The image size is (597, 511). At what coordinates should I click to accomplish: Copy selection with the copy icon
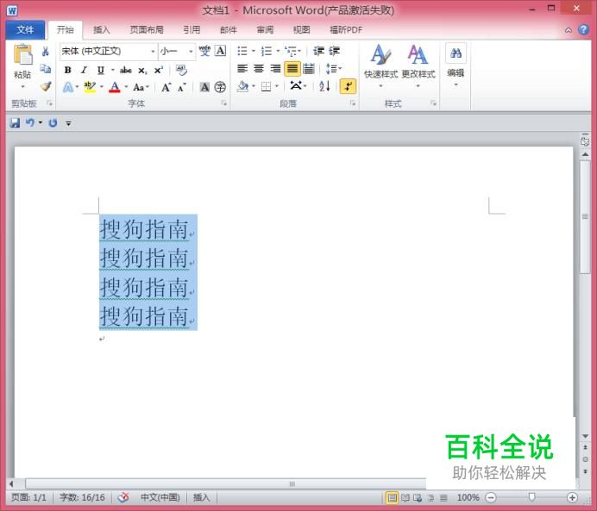click(46, 69)
